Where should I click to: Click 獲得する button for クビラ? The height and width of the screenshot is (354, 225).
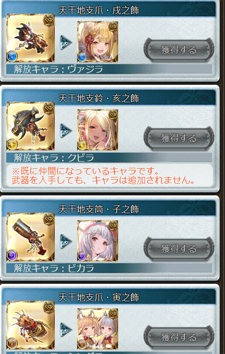pyautogui.click(x=179, y=138)
